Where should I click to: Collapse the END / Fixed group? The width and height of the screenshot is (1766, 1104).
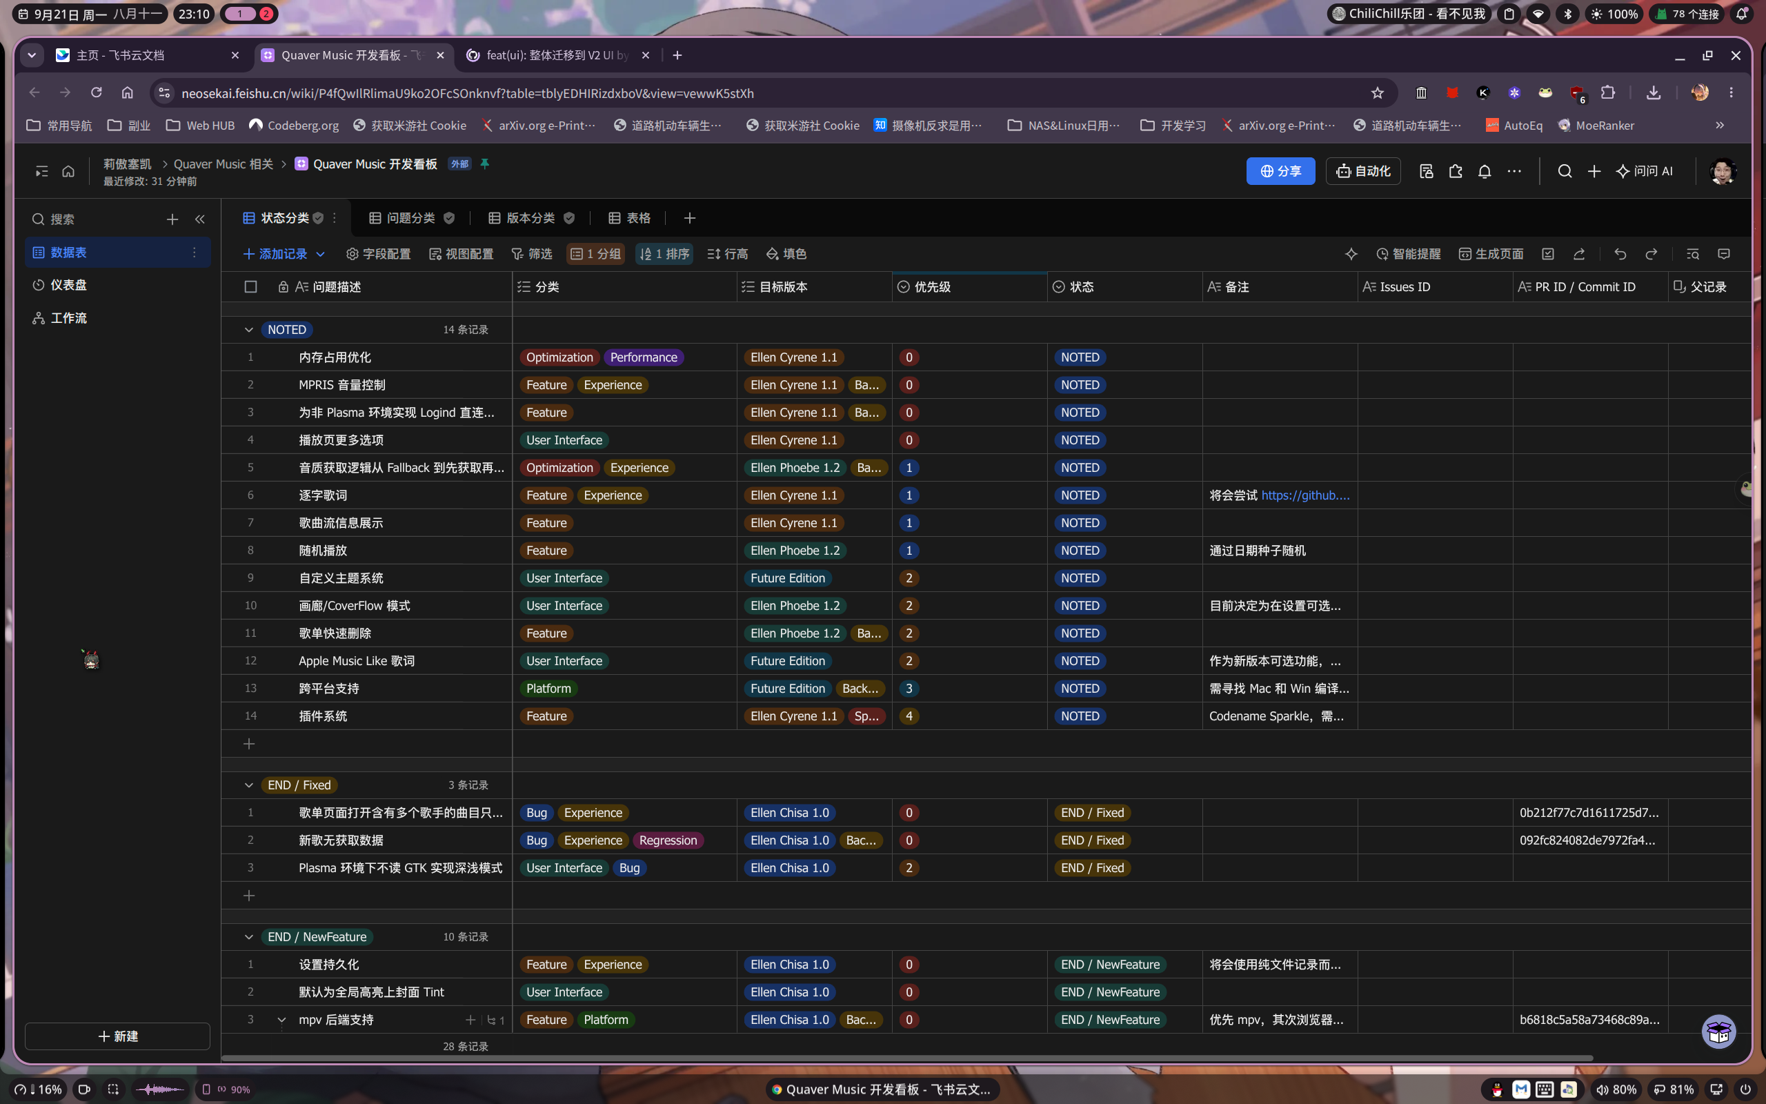(x=249, y=786)
